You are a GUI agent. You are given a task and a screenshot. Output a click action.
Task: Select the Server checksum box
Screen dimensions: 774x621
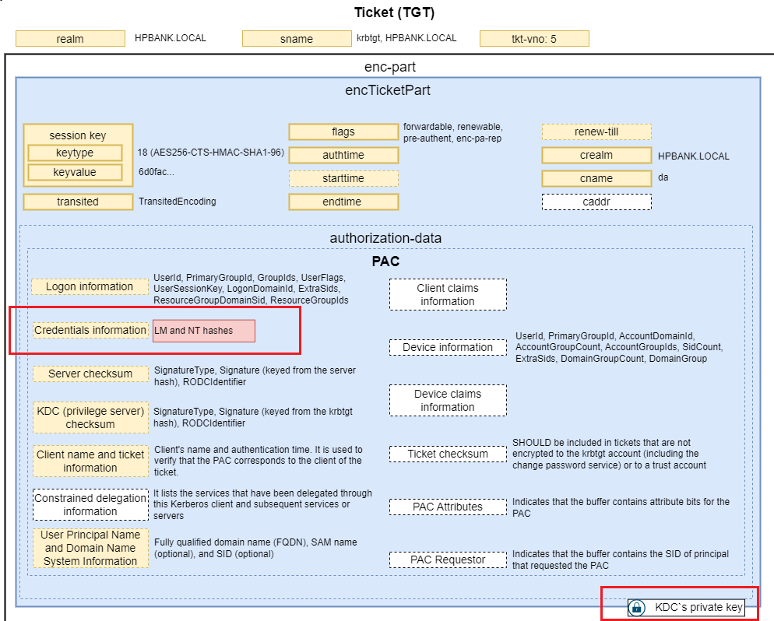coord(90,374)
